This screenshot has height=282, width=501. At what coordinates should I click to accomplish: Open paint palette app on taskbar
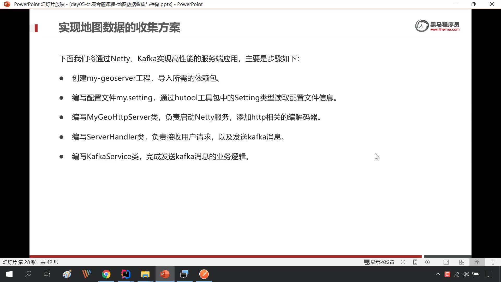point(67,274)
